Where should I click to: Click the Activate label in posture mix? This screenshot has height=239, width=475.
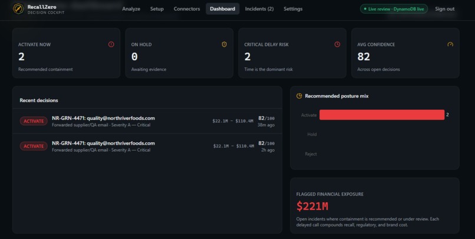(309, 115)
